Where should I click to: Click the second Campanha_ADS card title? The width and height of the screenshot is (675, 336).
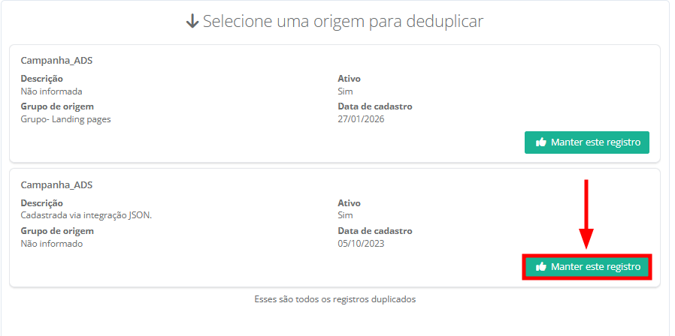tap(56, 184)
